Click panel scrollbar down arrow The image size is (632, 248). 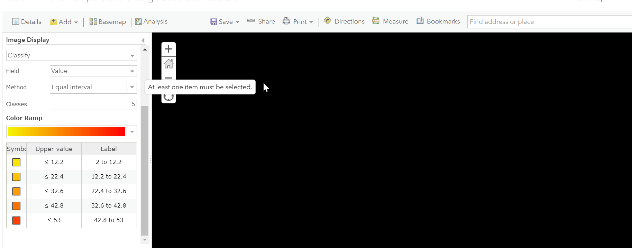pos(145,240)
